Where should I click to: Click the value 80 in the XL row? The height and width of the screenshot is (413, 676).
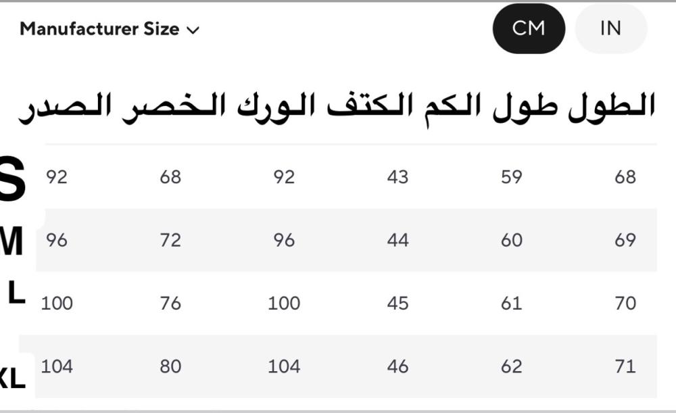click(170, 366)
